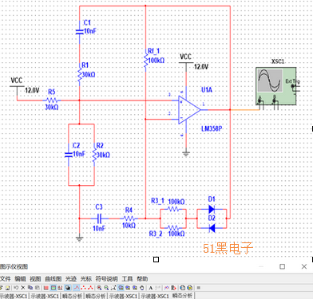Image resolution: width=313 pixels, height=299 pixels.
Task: Select the XSC1 oscilloscope instrument
Action: click(276, 86)
